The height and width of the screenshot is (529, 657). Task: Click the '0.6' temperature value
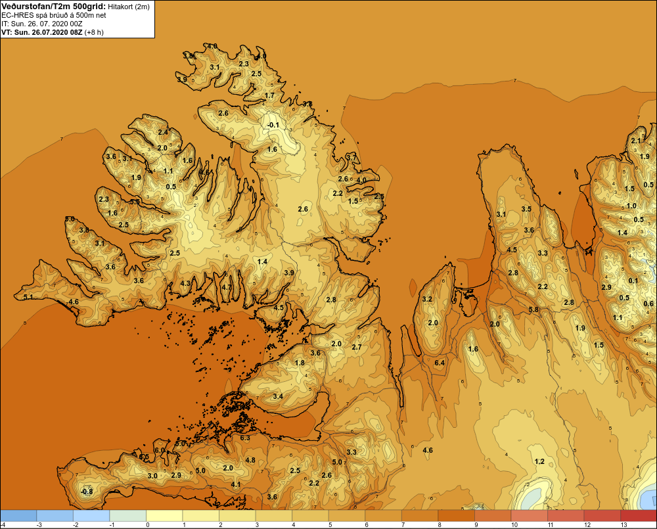click(648, 304)
